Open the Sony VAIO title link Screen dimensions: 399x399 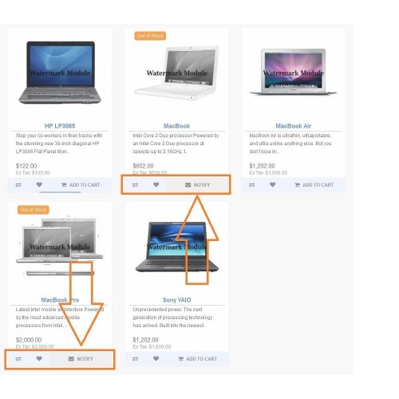pos(176,300)
